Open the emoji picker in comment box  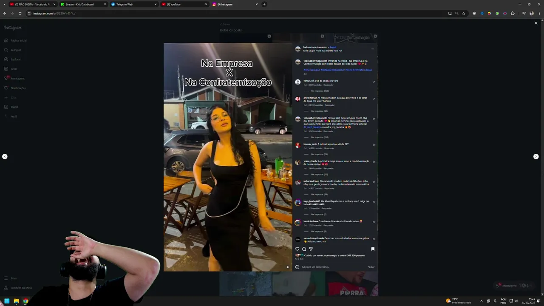point(297,267)
